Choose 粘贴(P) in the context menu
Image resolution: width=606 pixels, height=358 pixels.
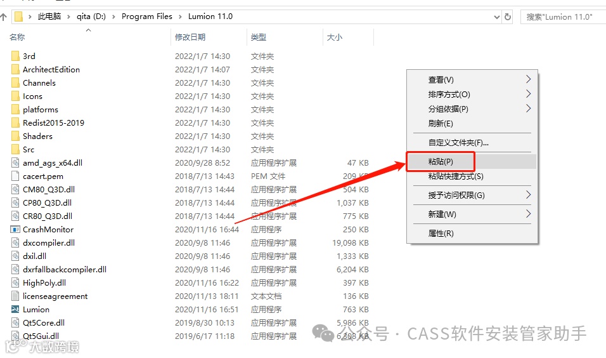point(441,162)
